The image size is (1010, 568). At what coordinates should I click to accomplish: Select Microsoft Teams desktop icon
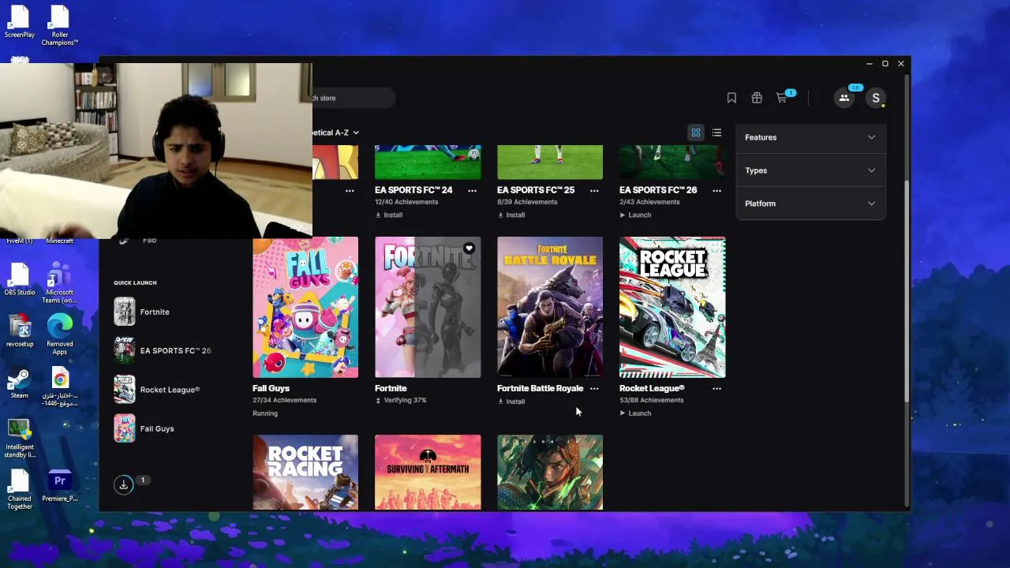[x=59, y=283]
